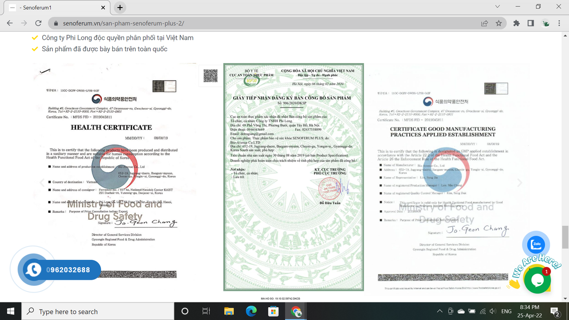Open the browser side panel icon
Screen dimensions: 569x320
click(530, 22)
